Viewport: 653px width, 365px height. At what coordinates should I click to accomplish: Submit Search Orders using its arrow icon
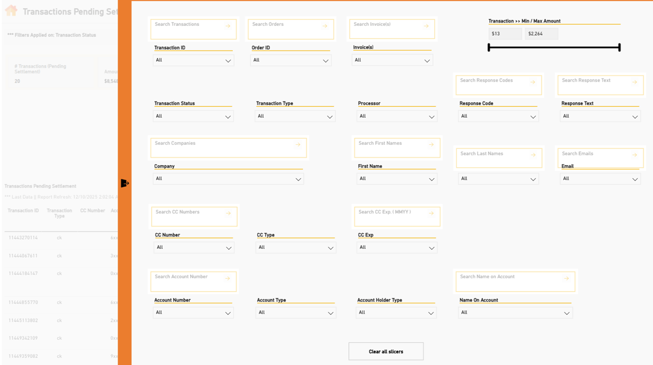tap(325, 26)
